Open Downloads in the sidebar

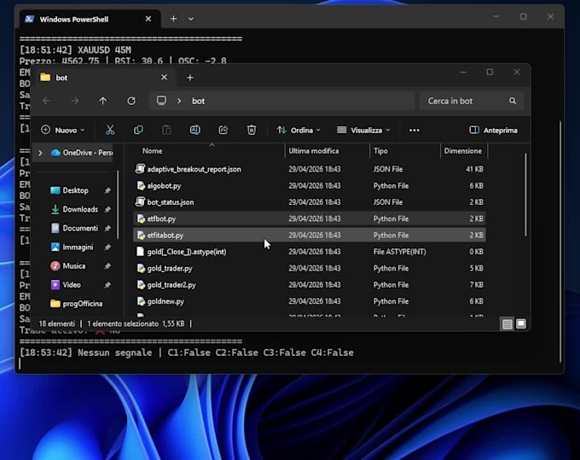click(80, 209)
